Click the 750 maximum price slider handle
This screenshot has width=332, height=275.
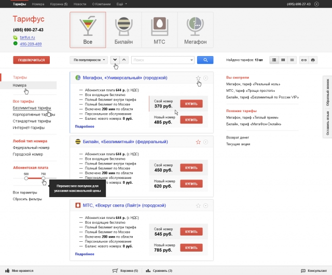tap(43, 178)
